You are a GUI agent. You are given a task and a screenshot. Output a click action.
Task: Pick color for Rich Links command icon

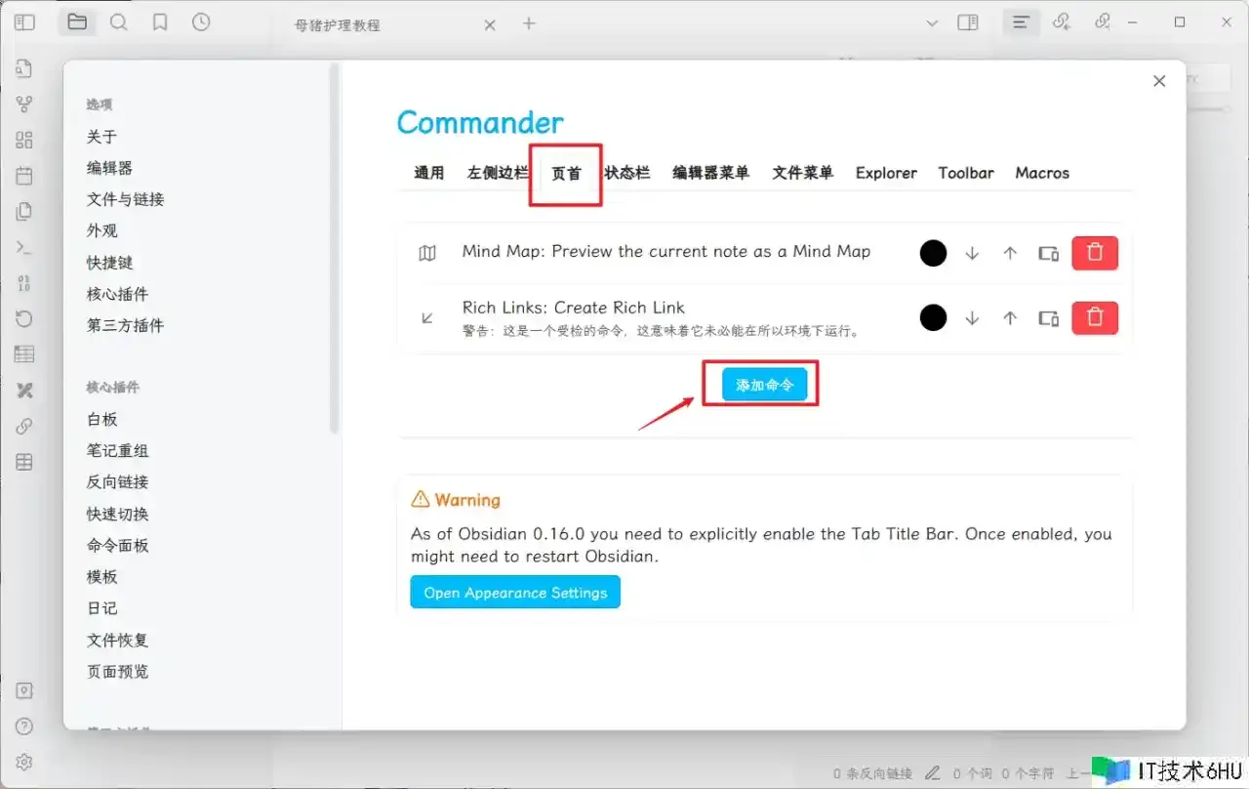(x=934, y=317)
